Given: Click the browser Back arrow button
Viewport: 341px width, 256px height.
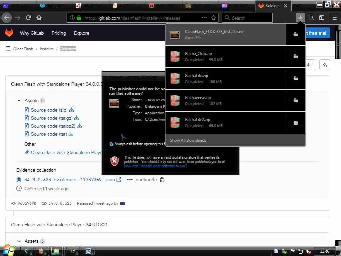Looking at the screenshot, I should pos(7,18).
